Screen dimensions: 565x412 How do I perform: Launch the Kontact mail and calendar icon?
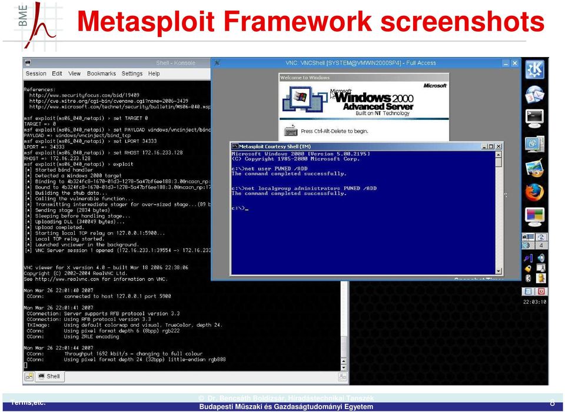[535, 95]
